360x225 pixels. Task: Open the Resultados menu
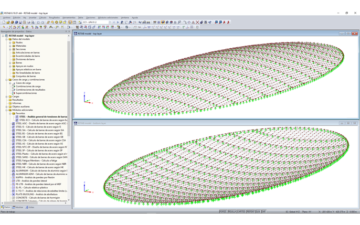tap(55, 18)
